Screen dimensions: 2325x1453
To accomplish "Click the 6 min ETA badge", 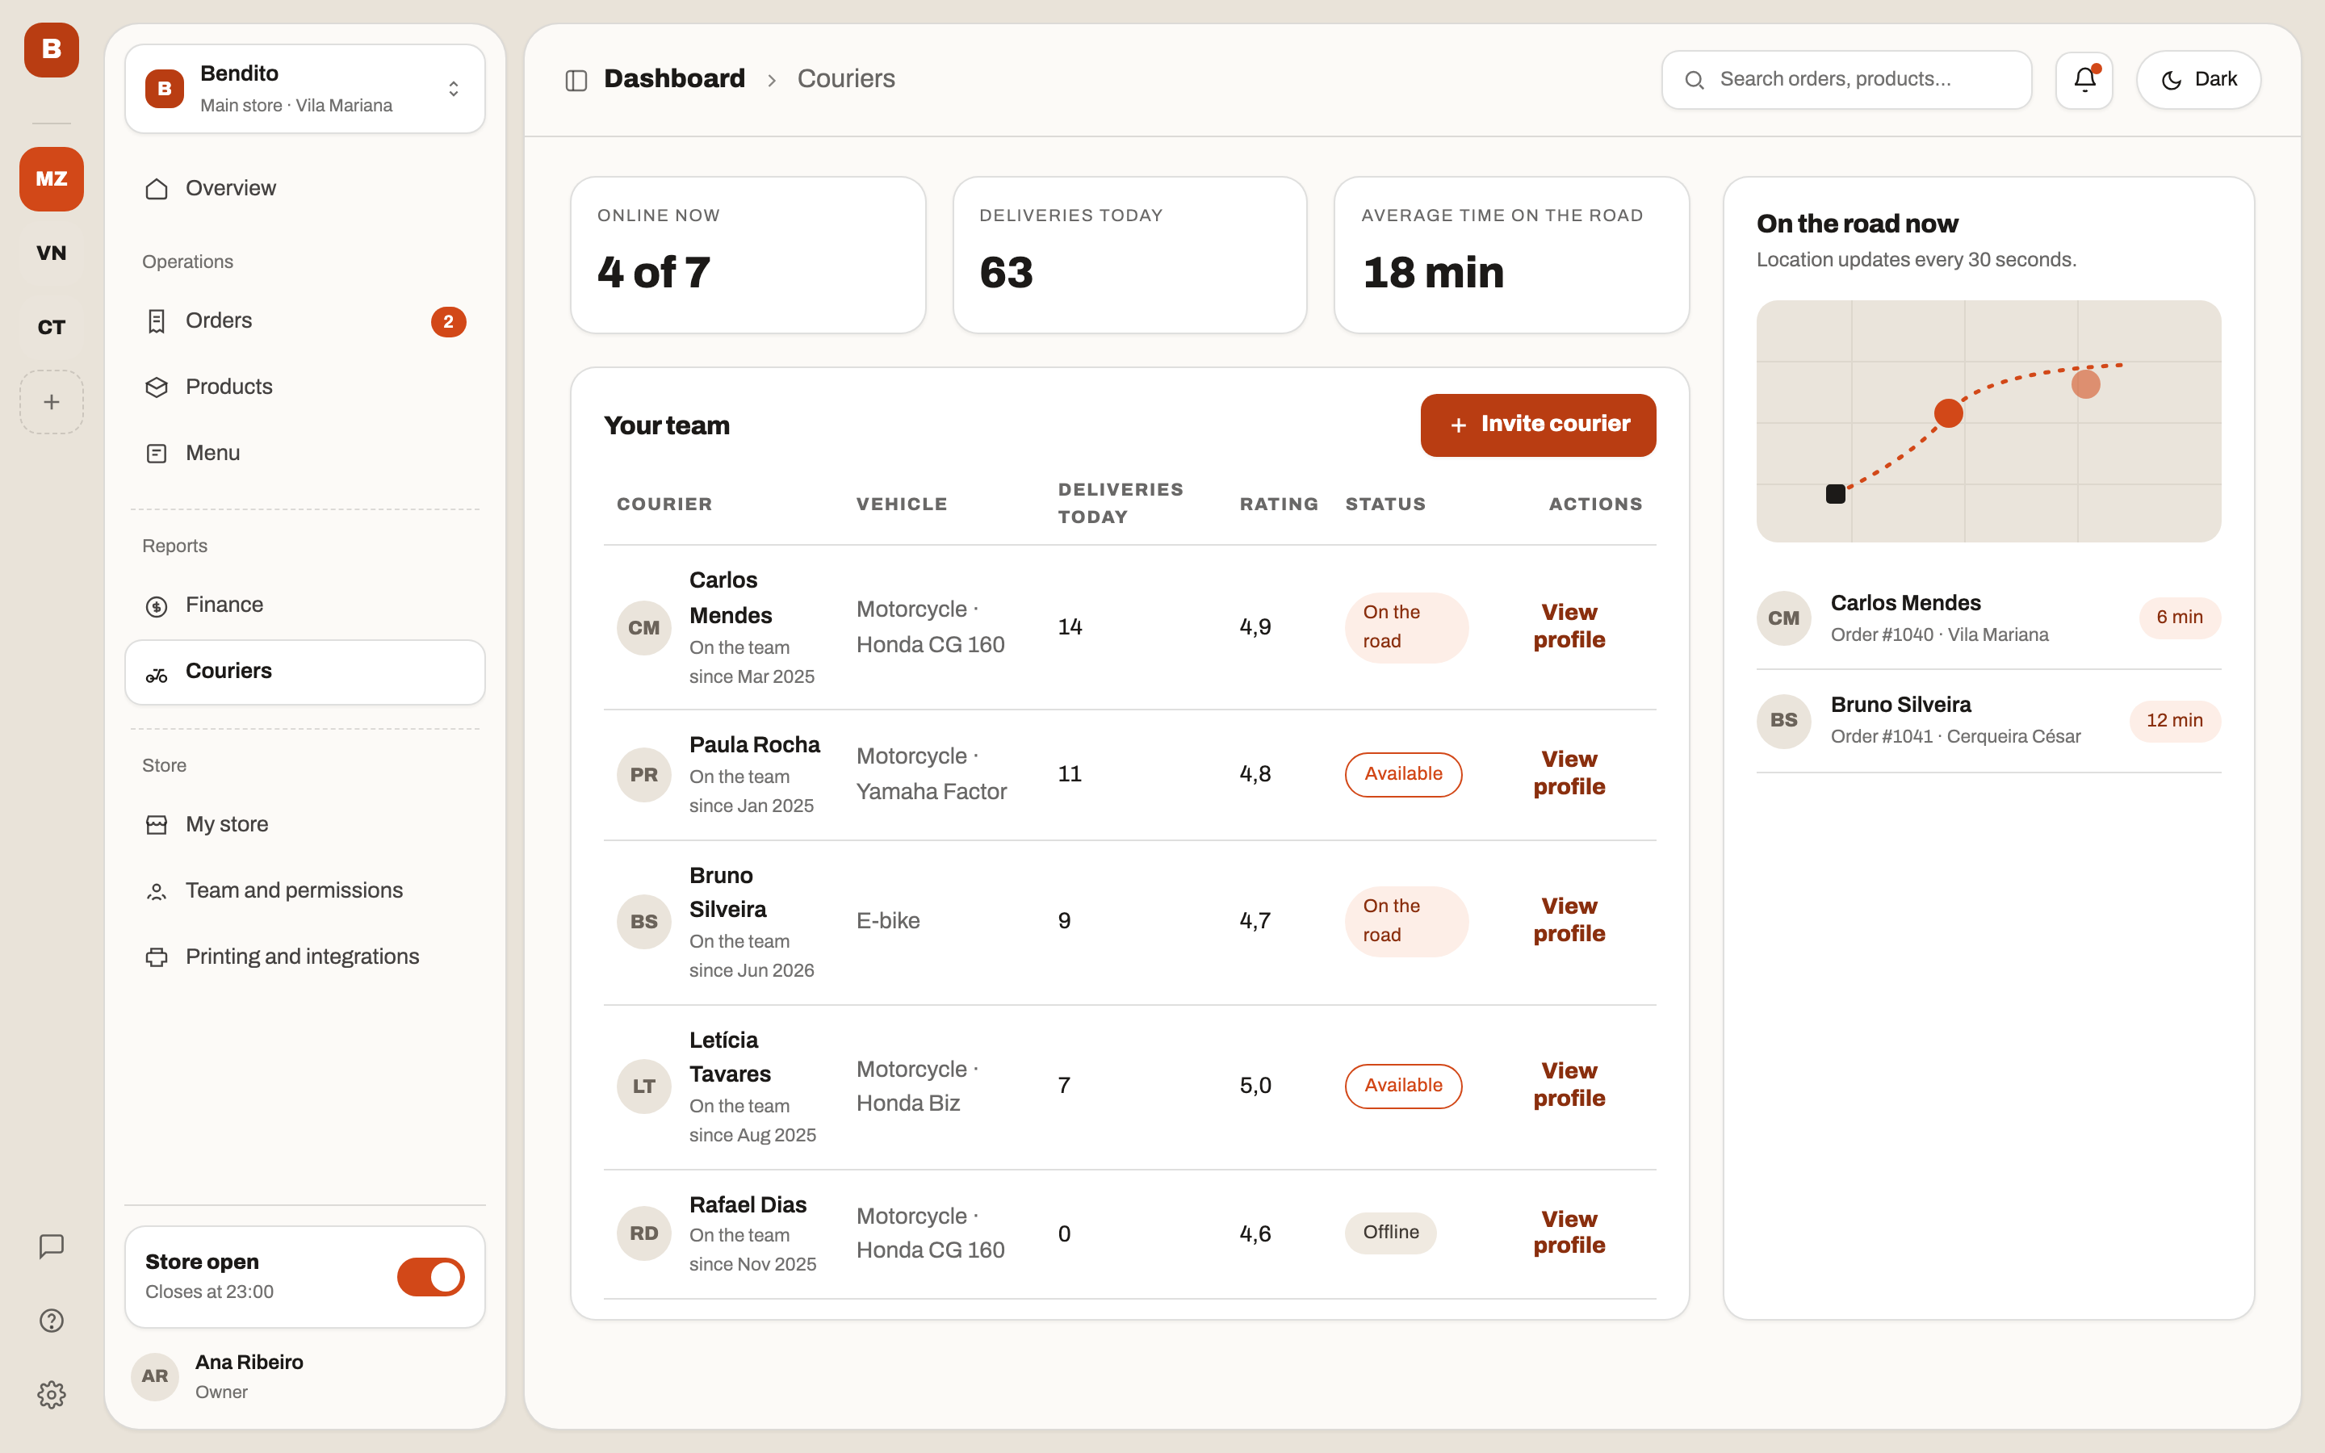I will 2180,618.
